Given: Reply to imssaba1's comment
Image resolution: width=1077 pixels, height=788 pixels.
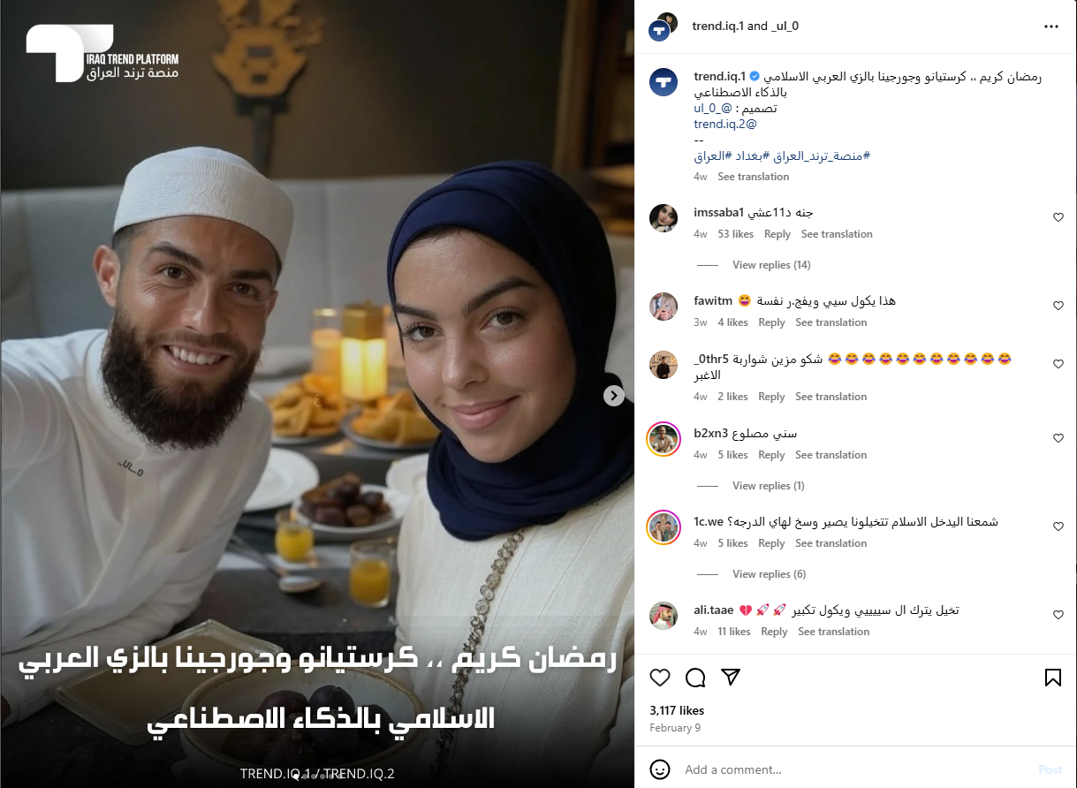Looking at the screenshot, I should pyautogui.click(x=777, y=234).
